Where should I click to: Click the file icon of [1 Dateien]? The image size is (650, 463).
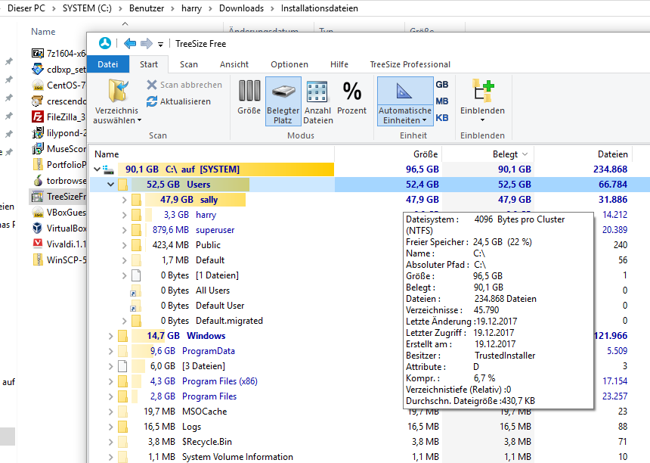[136, 275]
